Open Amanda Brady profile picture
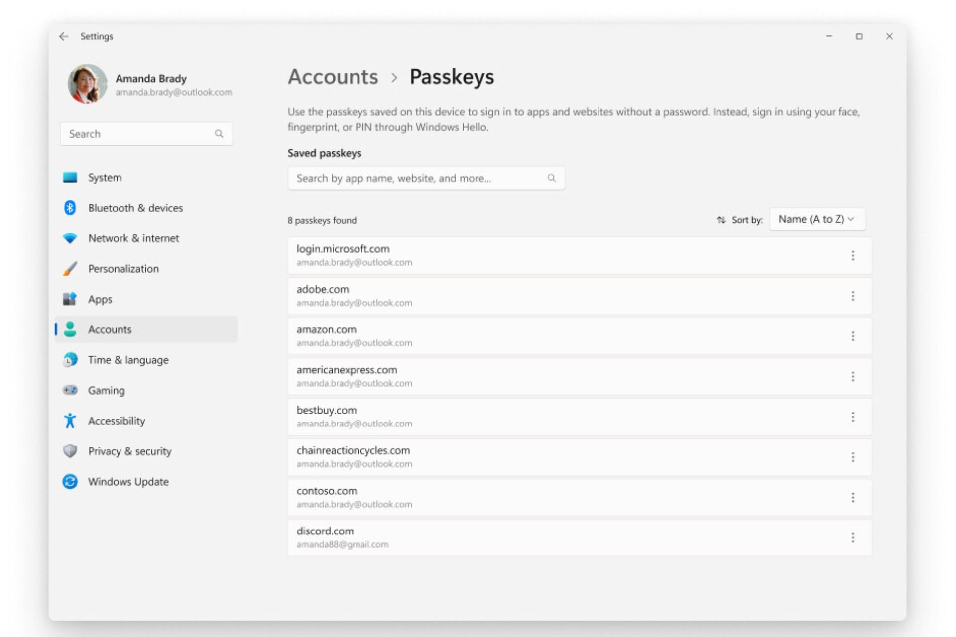 (x=88, y=84)
